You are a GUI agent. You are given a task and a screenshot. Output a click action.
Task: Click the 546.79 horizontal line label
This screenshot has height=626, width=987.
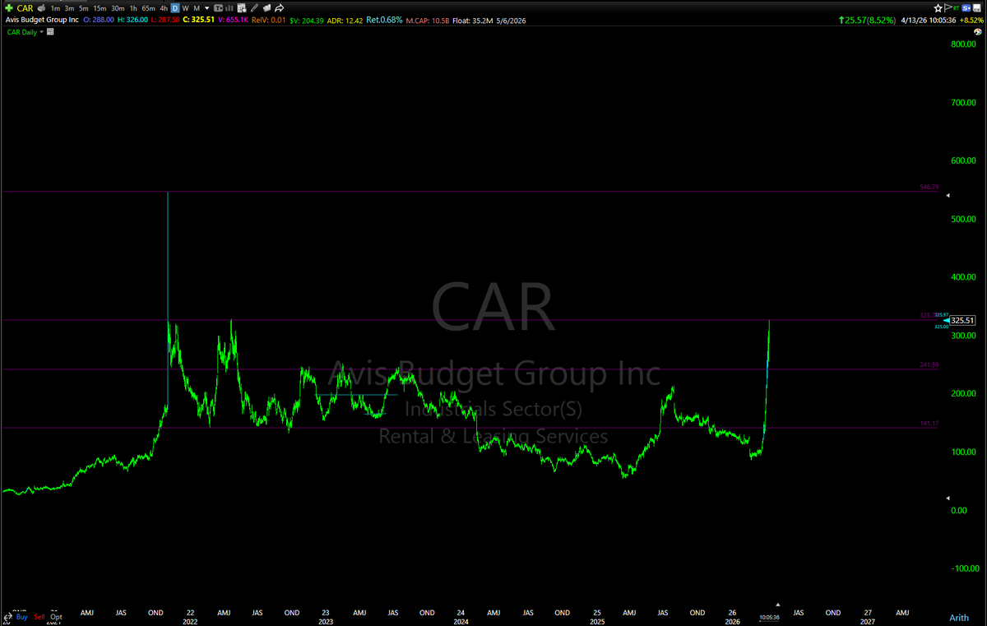(x=929, y=188)
